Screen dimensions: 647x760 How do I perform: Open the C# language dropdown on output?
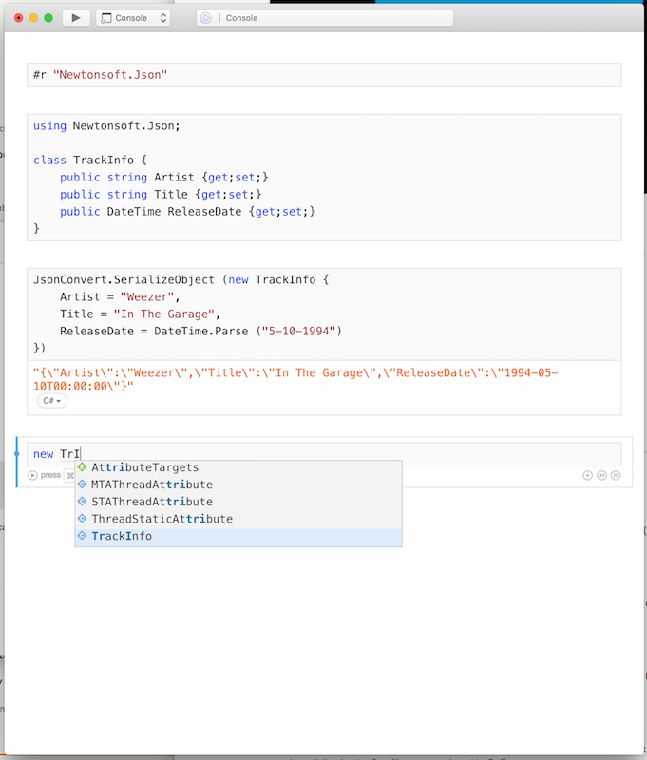click(52, 401)
